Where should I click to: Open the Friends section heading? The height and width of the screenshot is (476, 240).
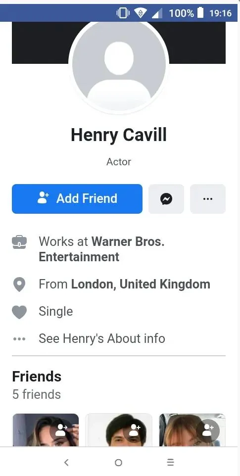[x=37, y=377]
